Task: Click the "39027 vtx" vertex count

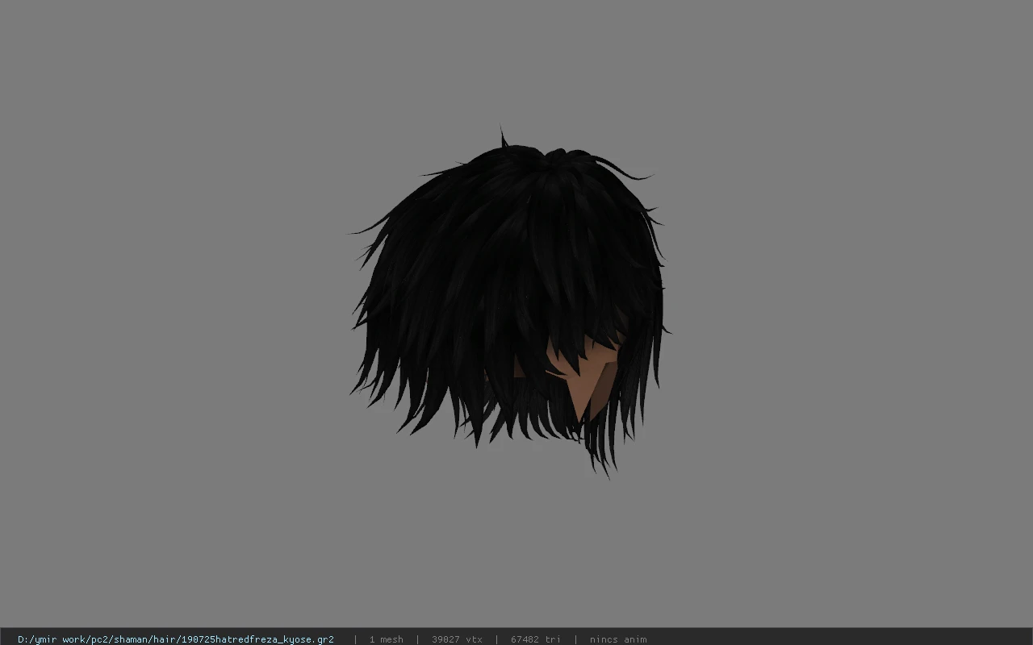Action: coord(457,639)
